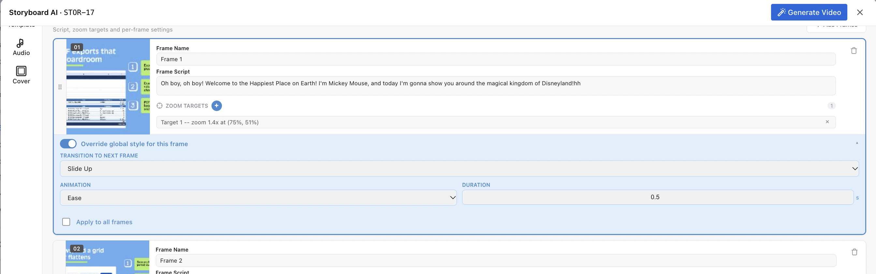876x274 pixels.
Task: Collapse the override style panel arrow
Action: point(857,143)
